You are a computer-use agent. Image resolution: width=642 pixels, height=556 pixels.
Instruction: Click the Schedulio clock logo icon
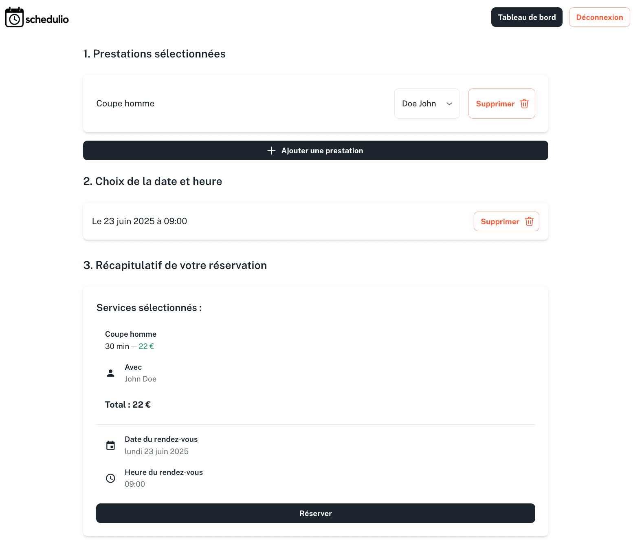tap(14, 18)
